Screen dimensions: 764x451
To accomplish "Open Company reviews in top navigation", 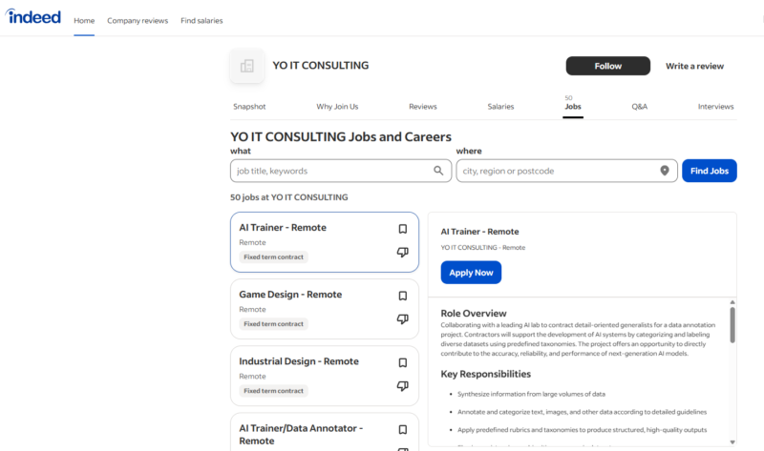I will click(138, 20).
